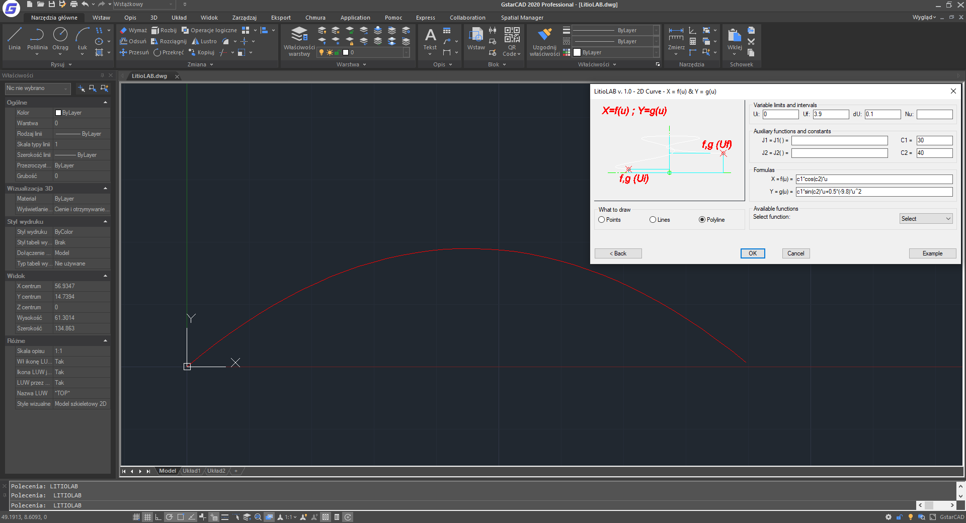Open Operacje logiczne boolean operations
The height and width of the screenshot is (523, 966).
pyautogui.click(x=209, y=30)
